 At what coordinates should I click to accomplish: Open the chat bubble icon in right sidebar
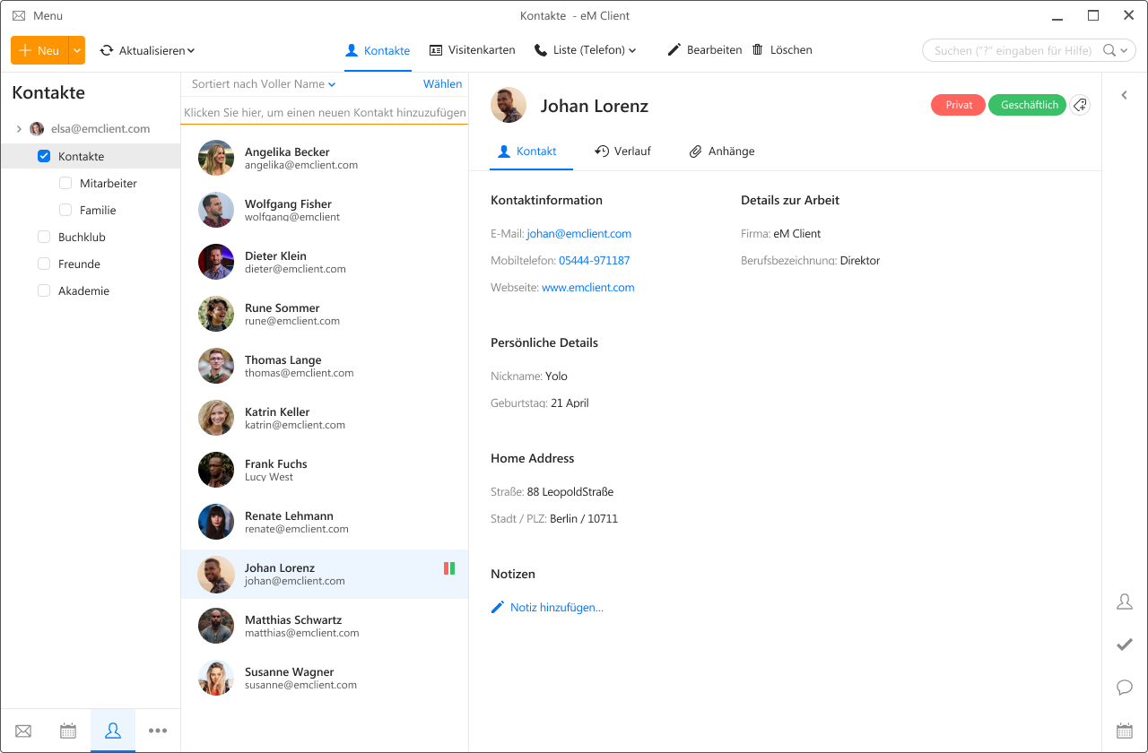1124,688
